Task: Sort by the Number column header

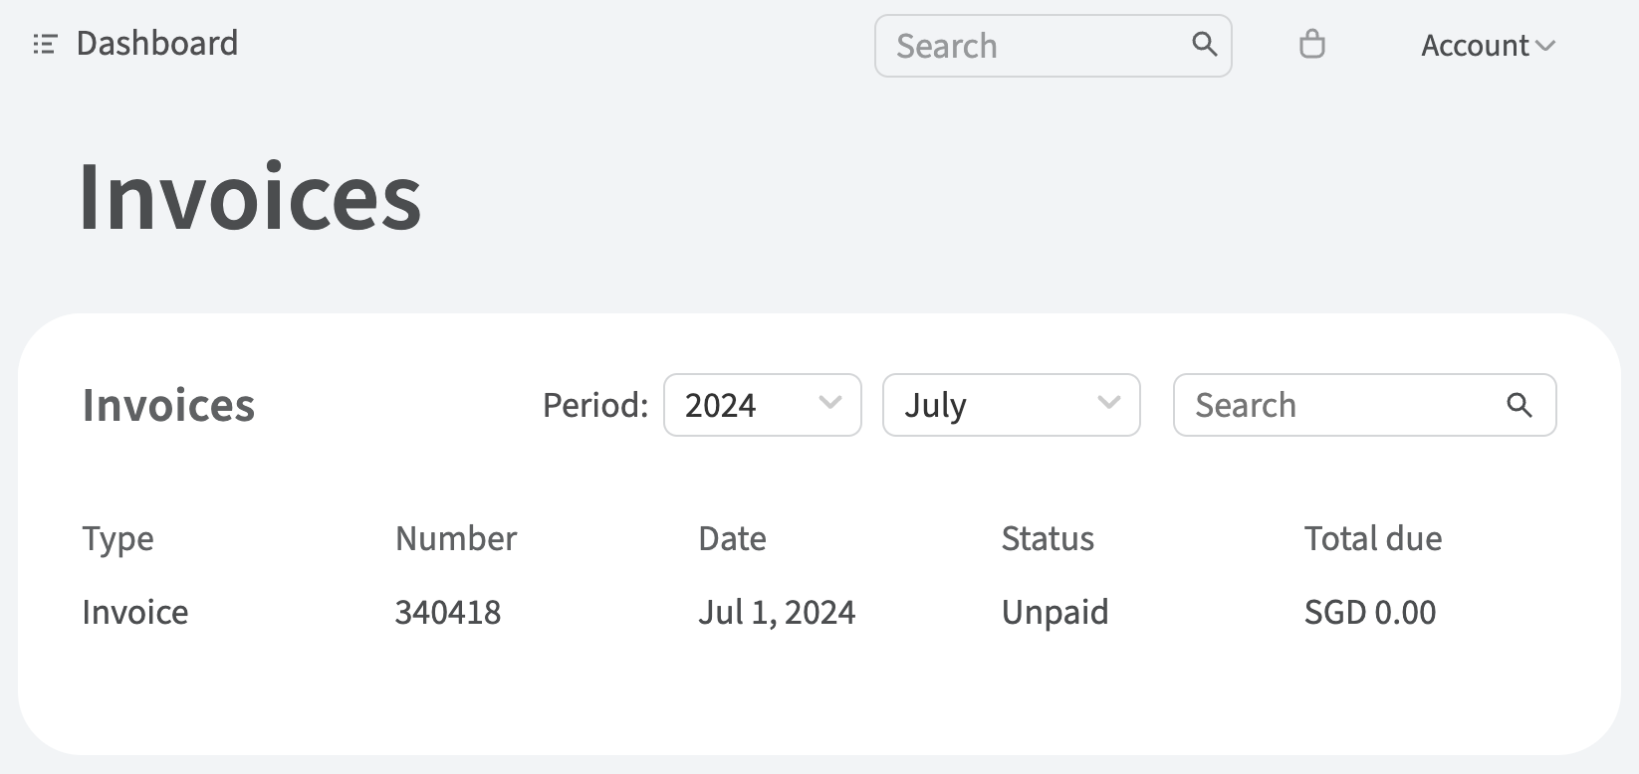Action: pos(456,538)
